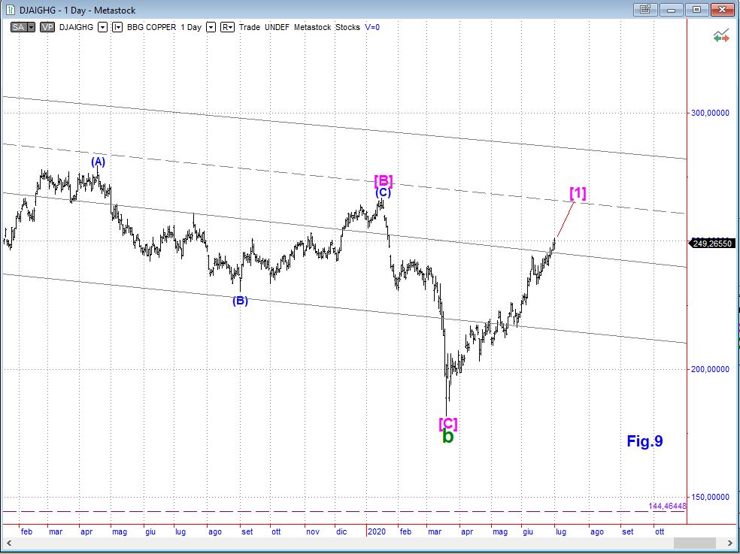Click the current price tag 249,26550
This screenshot has width=740, height=554.
coord(712,244)
